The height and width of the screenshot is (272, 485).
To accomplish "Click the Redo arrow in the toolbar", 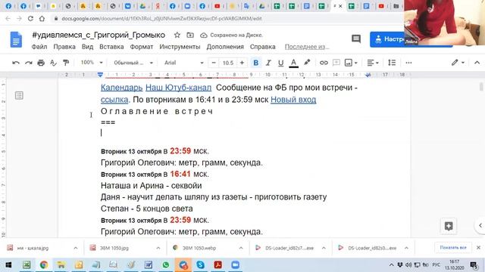I will pos(29,63).
